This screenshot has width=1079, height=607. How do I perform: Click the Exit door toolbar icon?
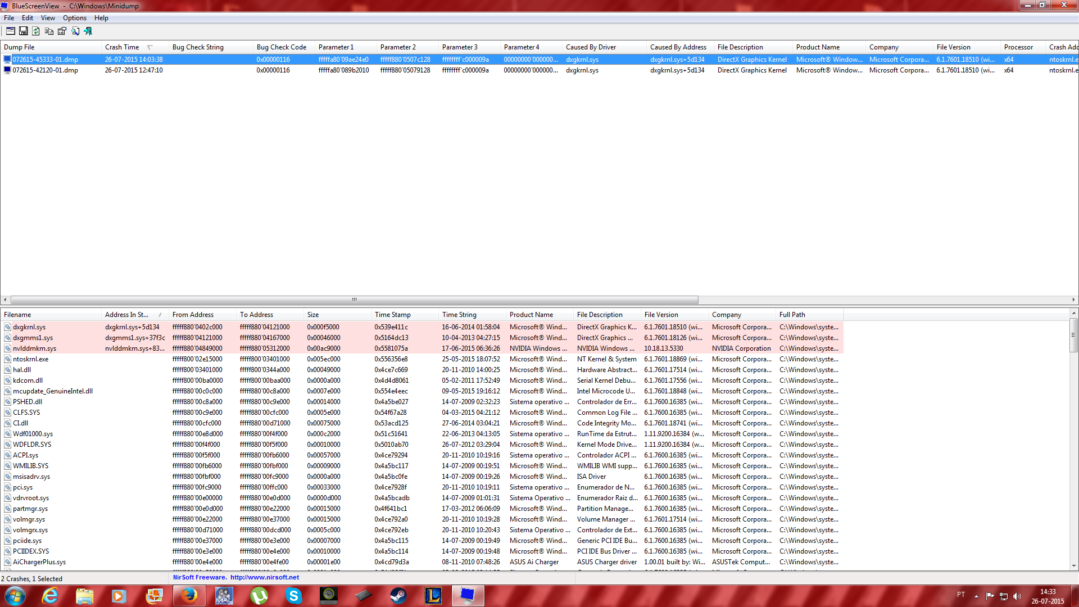88,31
